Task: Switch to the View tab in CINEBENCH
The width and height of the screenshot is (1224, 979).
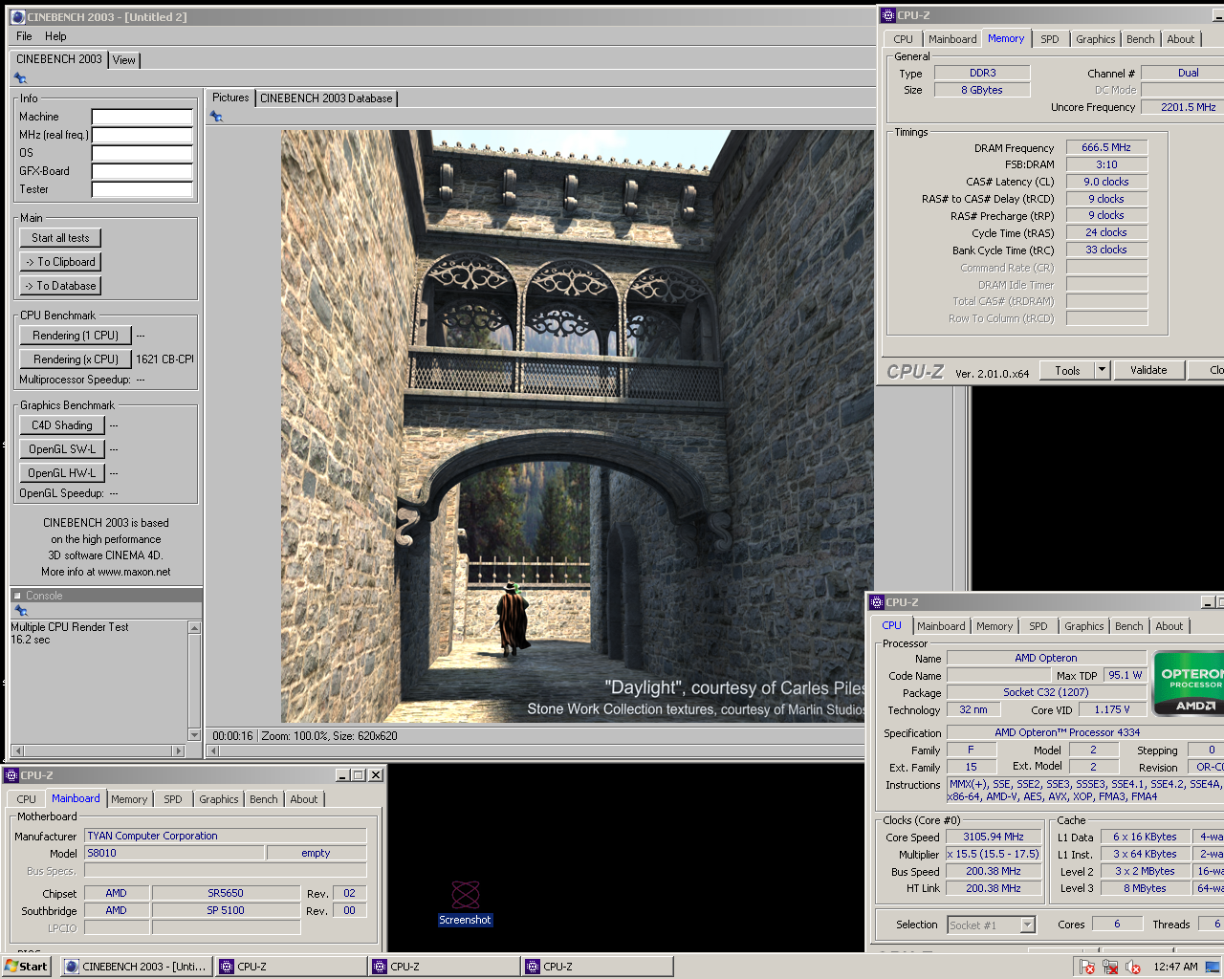Action: 124,59
